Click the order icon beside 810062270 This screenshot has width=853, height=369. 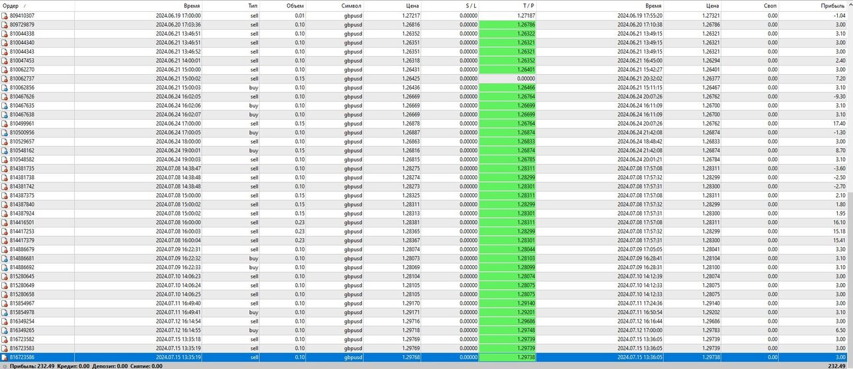pyautogui.click(x=4, y=69)
